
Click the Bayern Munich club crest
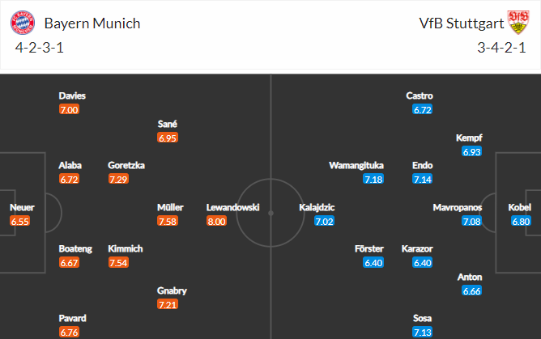23,23
